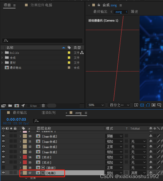Open the 渲染队列 tab
The width and height of the screenshot is (163, 181).
48,113
